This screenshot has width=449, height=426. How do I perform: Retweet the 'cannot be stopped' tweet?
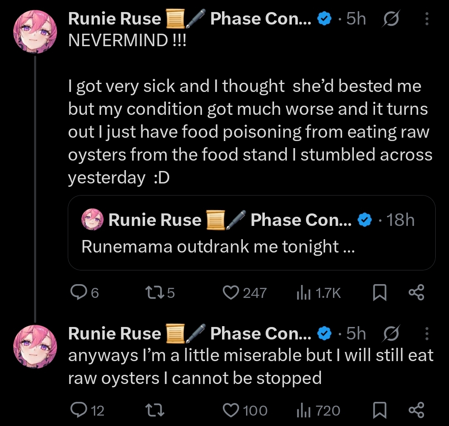pyautogui.click(x=155, y=410)
